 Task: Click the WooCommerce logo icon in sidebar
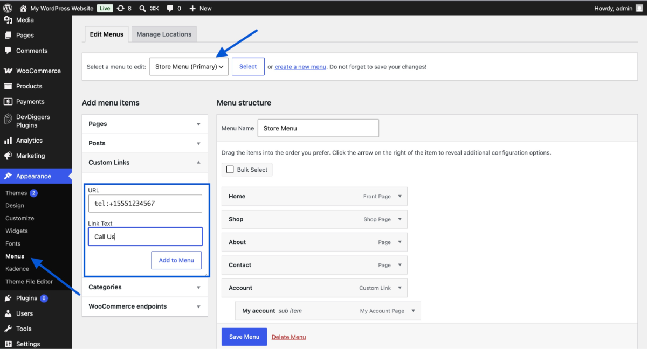(x=8, y=71)
